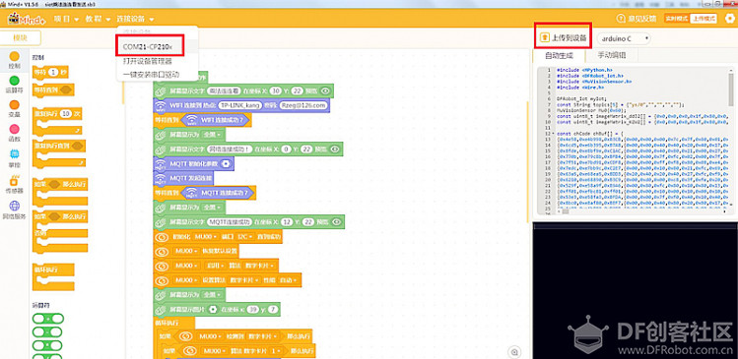Switch to the 自动生成 code tab

[559, 55]
